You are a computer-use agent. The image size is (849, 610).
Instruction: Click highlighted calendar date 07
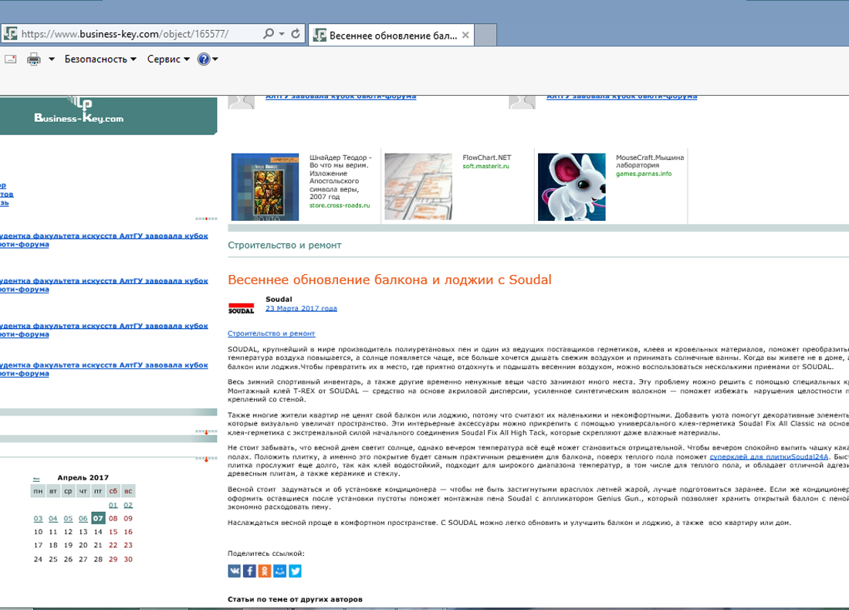click(x=98, y=518)
